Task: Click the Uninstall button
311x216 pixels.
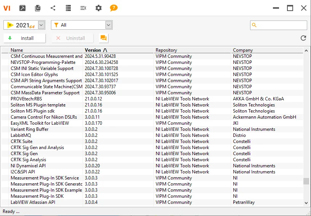Action: [x=72, y=38]
